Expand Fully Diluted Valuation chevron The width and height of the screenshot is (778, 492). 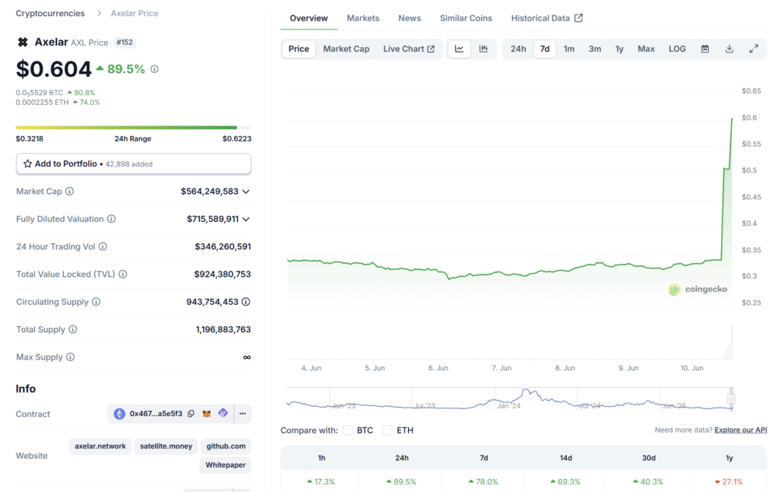[x=245, y=219]
